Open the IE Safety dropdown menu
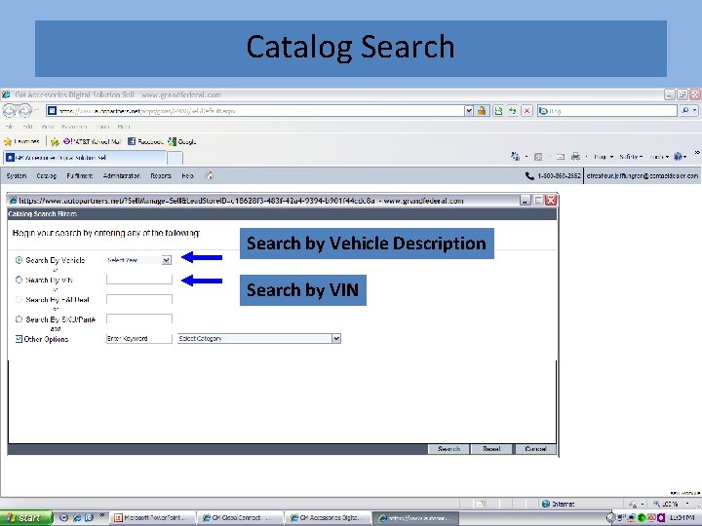 [631, 157]
